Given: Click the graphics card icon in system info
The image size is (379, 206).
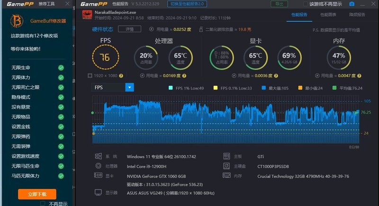Looking at the screenshot, I should (98, 175).
